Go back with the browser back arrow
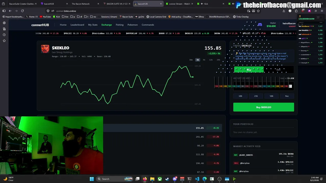The width and height of the screenshot is (326, 183). point(10,11)
